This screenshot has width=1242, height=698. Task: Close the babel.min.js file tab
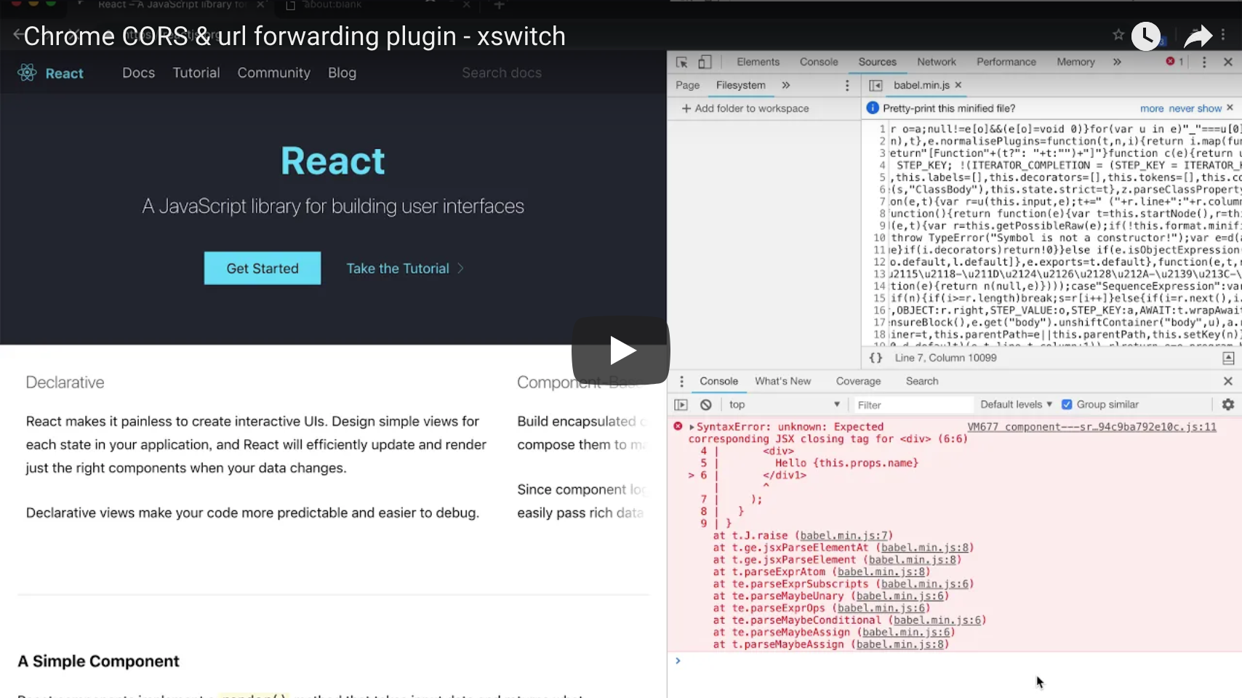tap(958, 85)
